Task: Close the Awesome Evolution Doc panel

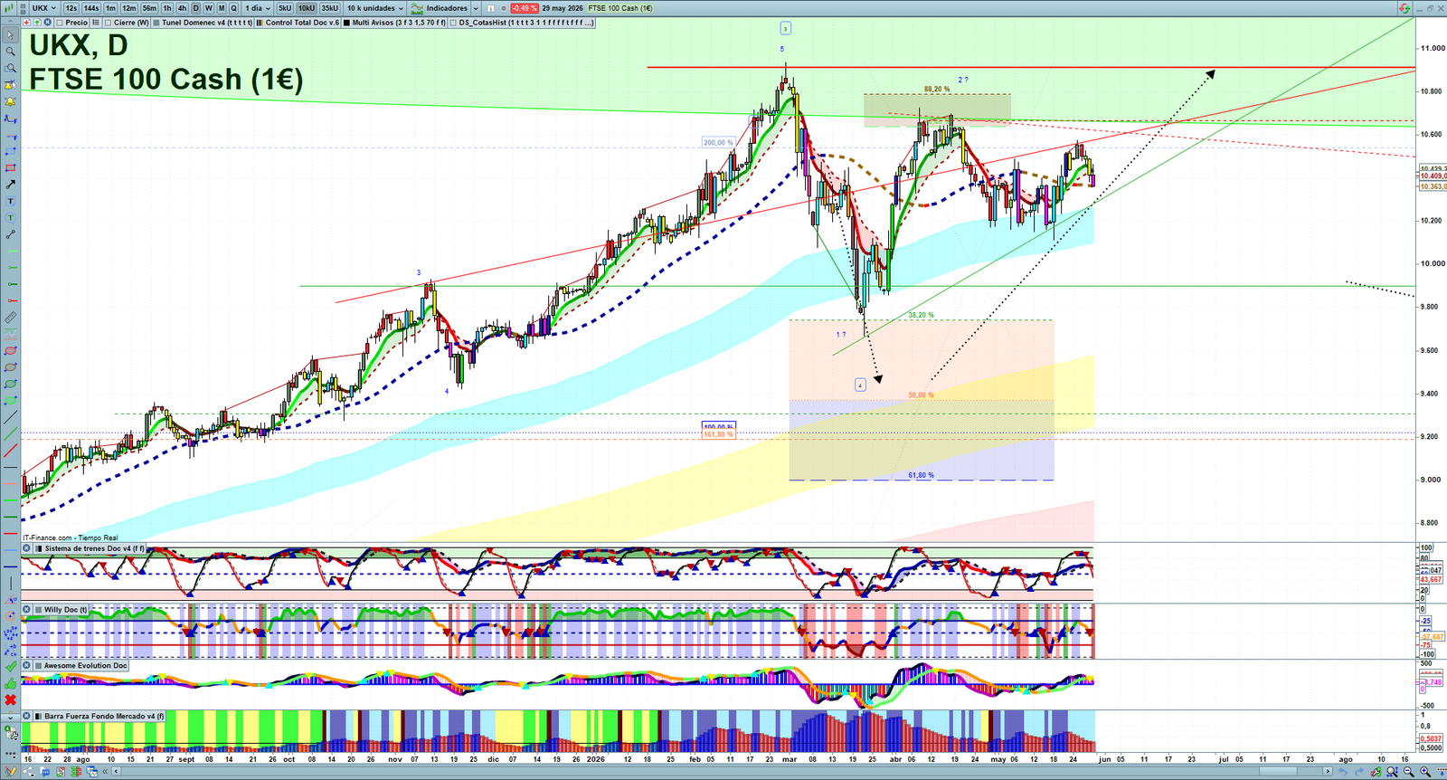Action: coord(27,665)
